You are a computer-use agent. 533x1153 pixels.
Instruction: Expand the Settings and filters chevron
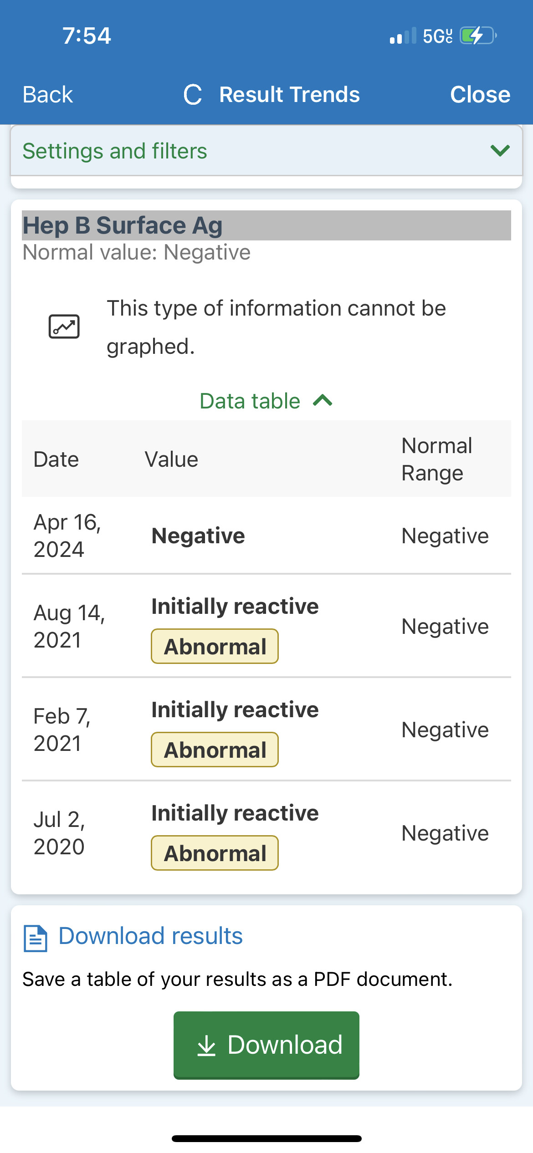coord(500,151)
